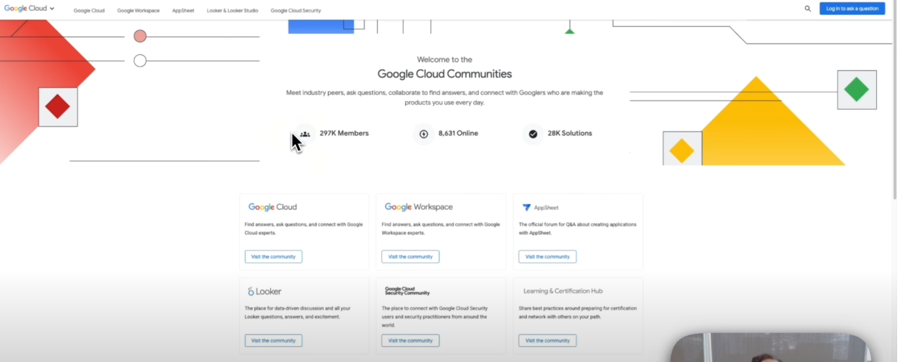Image resolution: width=908 pixels, height=362 pixels.
Task: Click the Google Cloud Communities heading
Action: 444,74
